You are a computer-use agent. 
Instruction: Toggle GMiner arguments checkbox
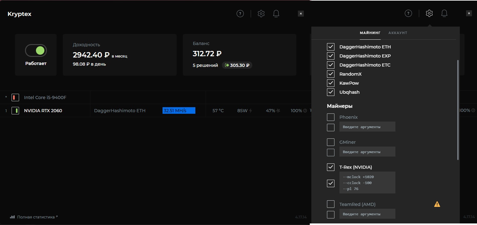[331, 152]
